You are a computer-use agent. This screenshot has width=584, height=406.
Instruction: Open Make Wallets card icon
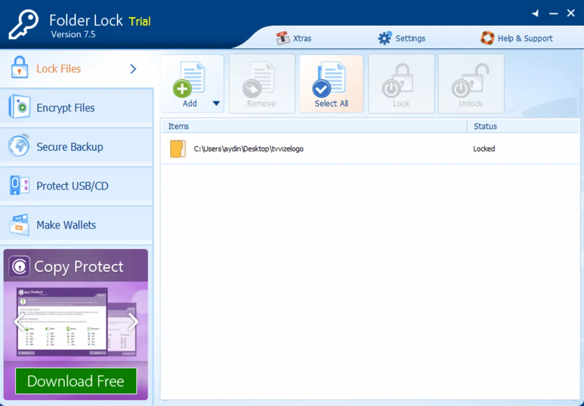click(x=19, y=225)
